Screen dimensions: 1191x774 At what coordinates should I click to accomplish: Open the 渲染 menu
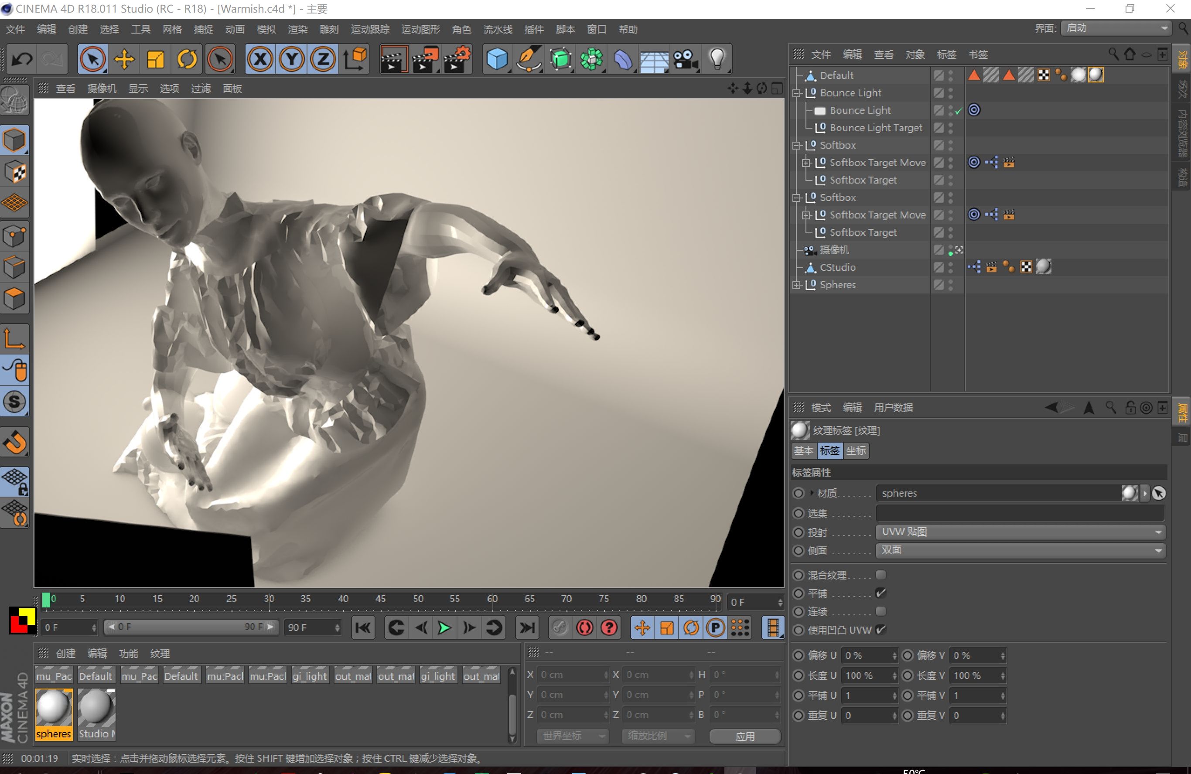click(297, 29)
